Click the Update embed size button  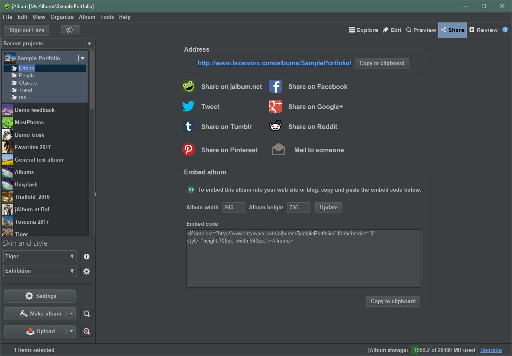click(x=329, y=207)
